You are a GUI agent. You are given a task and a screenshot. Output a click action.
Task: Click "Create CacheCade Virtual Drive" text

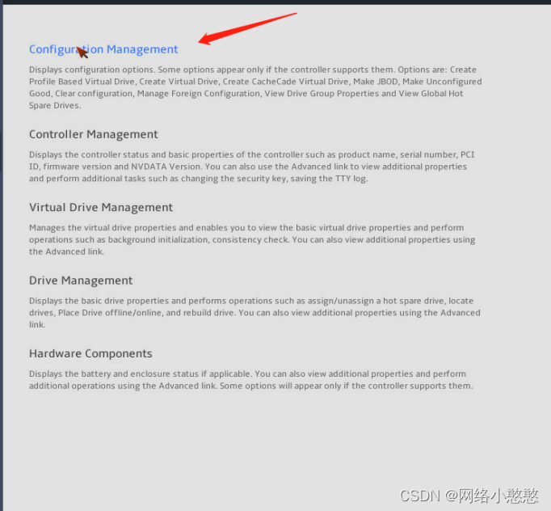(286, 82)
